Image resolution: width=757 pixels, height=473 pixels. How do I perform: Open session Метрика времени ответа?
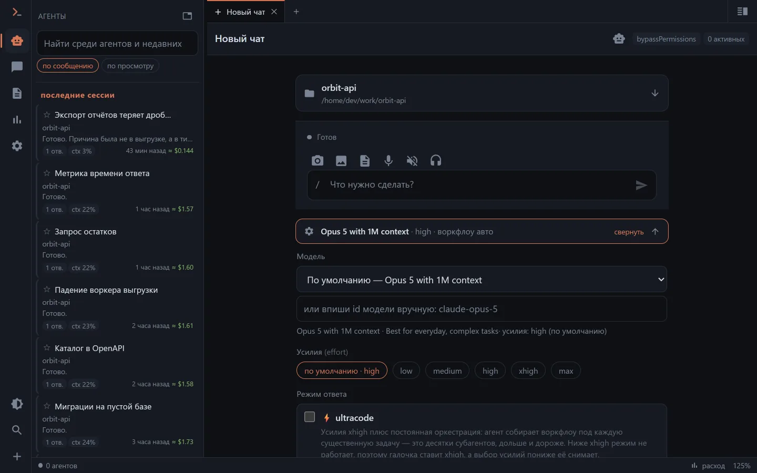[x=118, y=190]
